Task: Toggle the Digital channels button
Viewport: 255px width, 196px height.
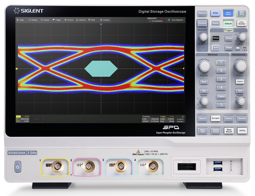Action: pos(221,96)
